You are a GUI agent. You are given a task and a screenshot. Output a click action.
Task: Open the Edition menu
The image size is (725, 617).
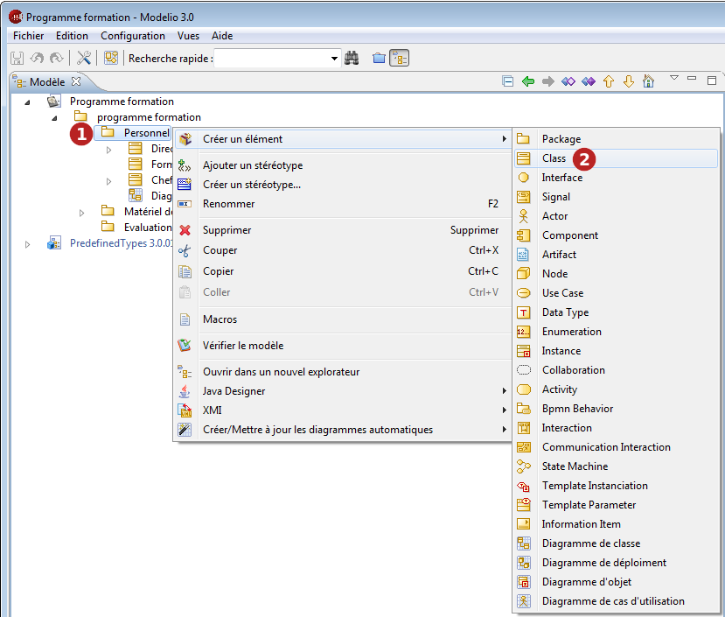click(x=72, y=36)
